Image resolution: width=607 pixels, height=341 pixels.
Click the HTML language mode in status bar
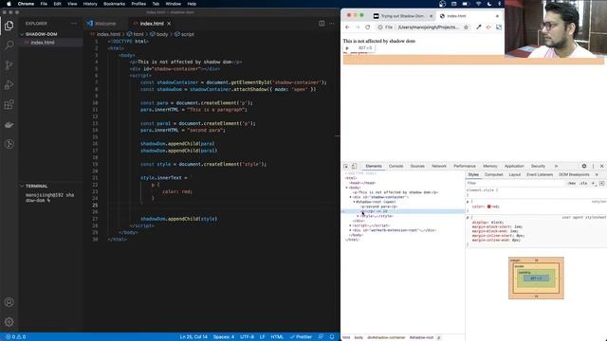277,337
